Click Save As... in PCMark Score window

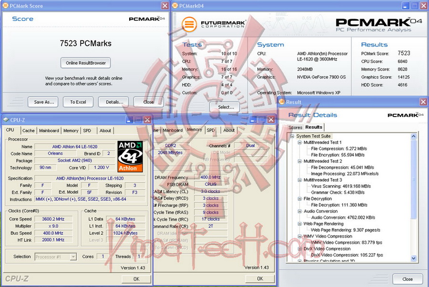pyautogui.click(x=43, y=102)
